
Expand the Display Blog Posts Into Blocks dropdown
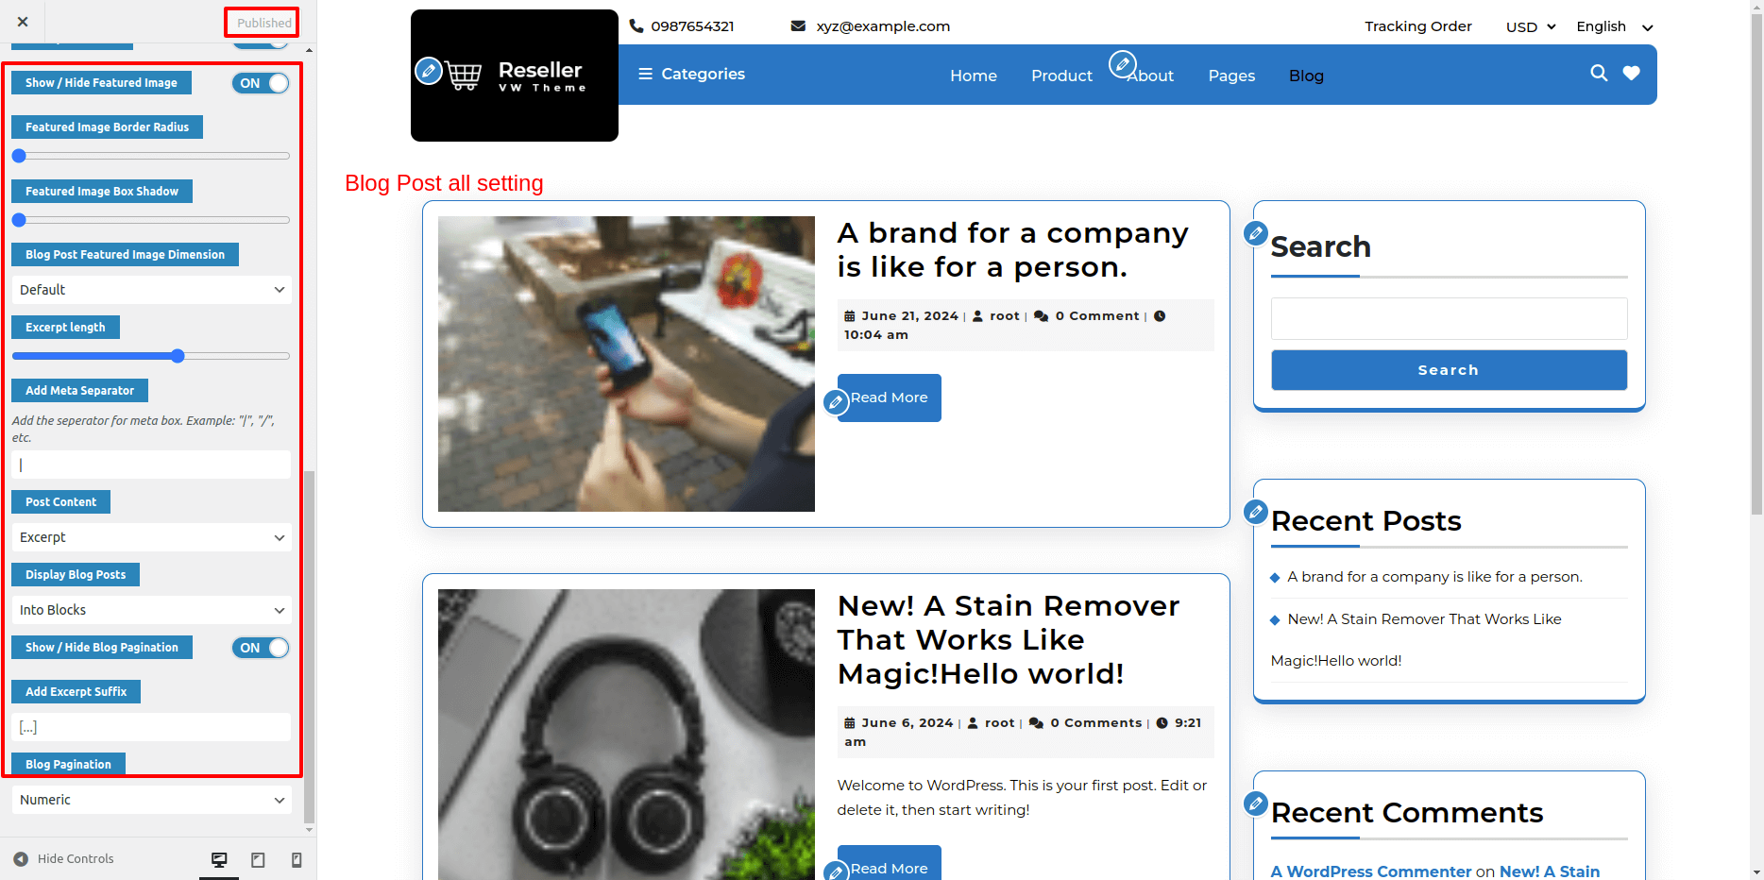click(x=151, y=610)
